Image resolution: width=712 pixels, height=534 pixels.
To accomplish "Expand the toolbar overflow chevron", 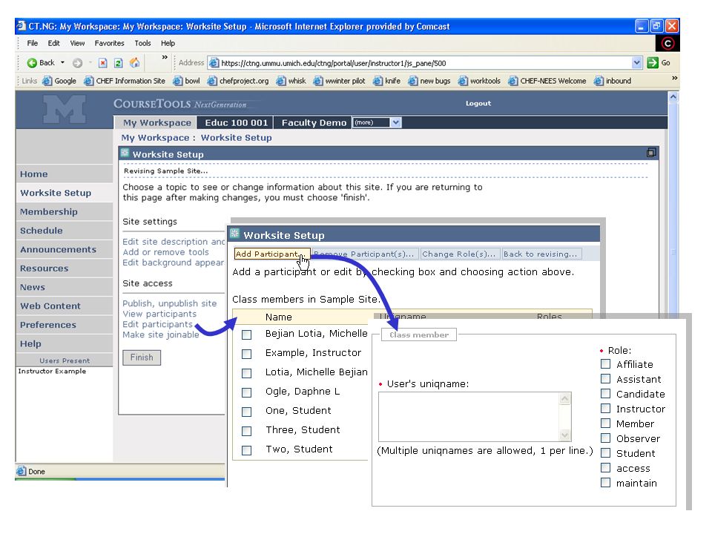I will pos(165,57).
